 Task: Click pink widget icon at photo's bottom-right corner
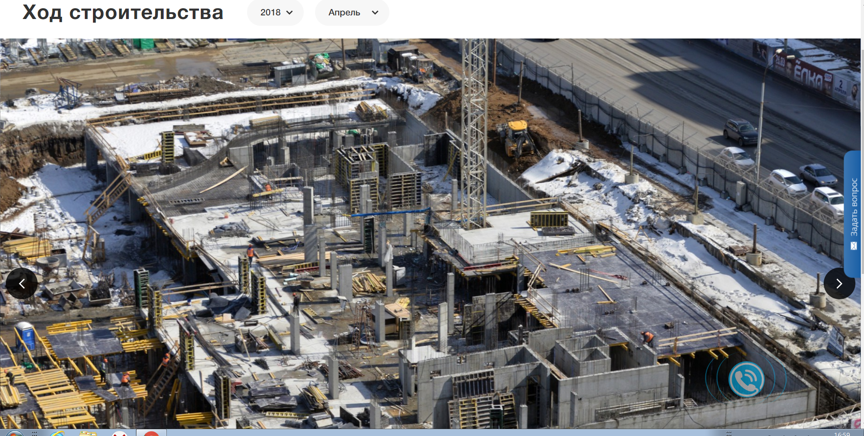(x=856, y=424)
